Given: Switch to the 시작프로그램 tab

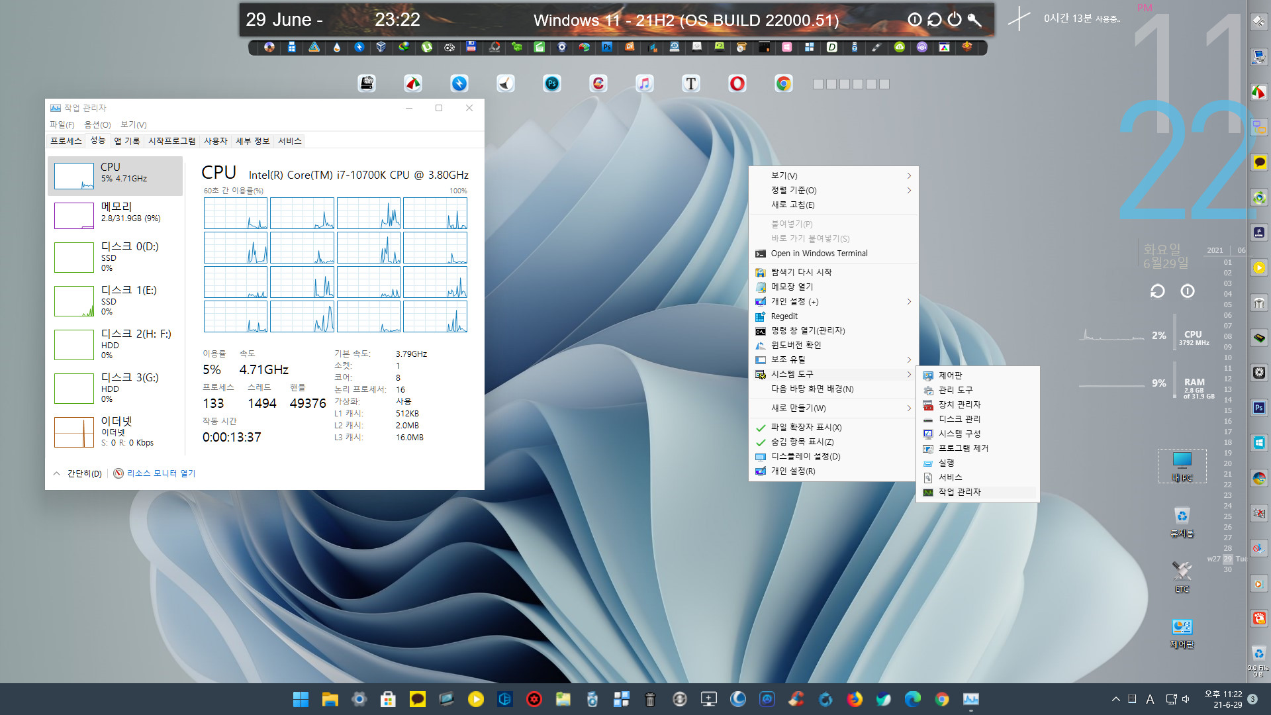Looking at the screenshot, I should [171, 142].
